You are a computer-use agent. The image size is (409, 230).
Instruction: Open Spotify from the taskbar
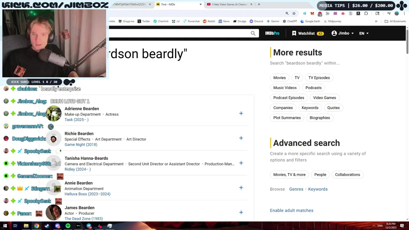tap(68, 226)
